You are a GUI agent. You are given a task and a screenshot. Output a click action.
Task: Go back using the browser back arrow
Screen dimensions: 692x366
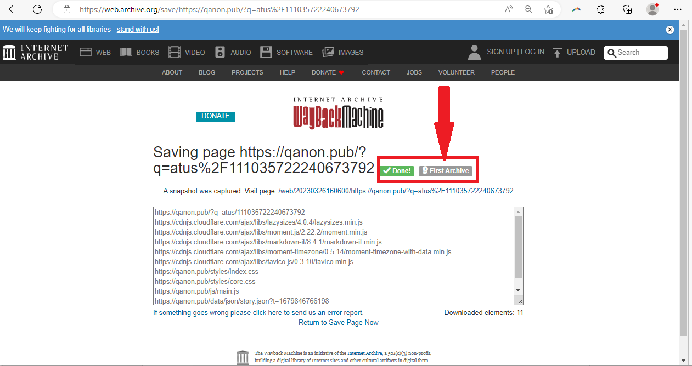click(13, 9)
